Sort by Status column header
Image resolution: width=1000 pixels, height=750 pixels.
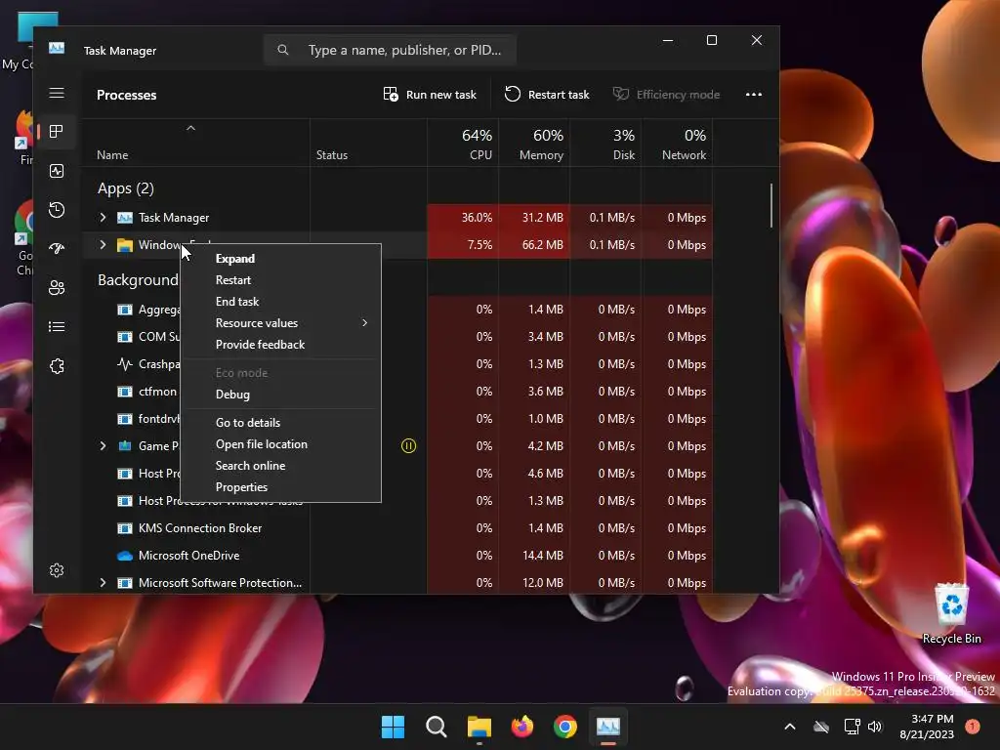368,144
